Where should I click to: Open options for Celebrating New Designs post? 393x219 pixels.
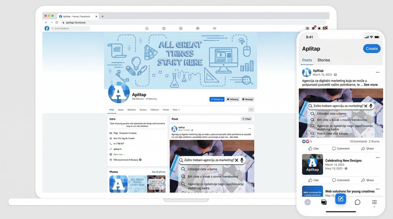coord(378,158)
